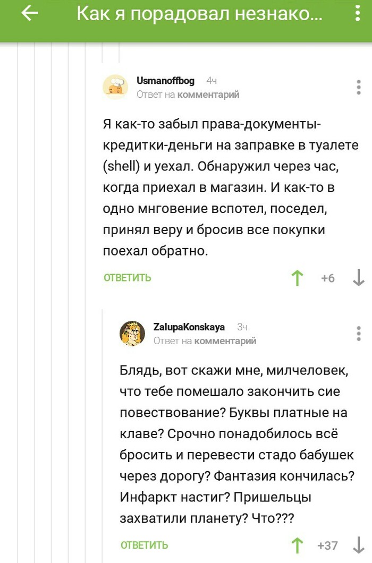Viewport: 372px width, 563px height.
Task: Toggle upvote on ZalupaKonskaya's comment
Action: pyautogui.click(x=298, y=545)
